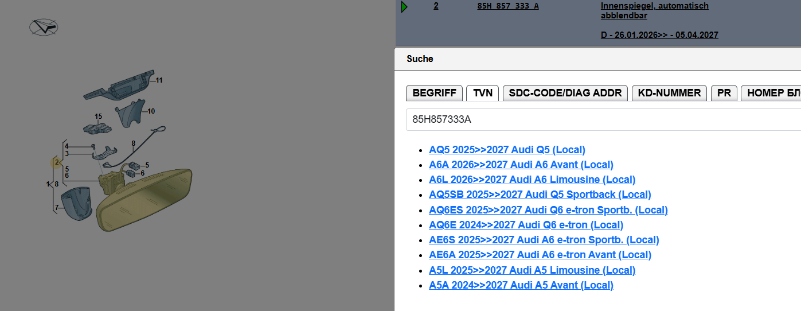Open the A5L Audi A5 Limousine link
801x311 pixels.
click(x=532, y=270)
